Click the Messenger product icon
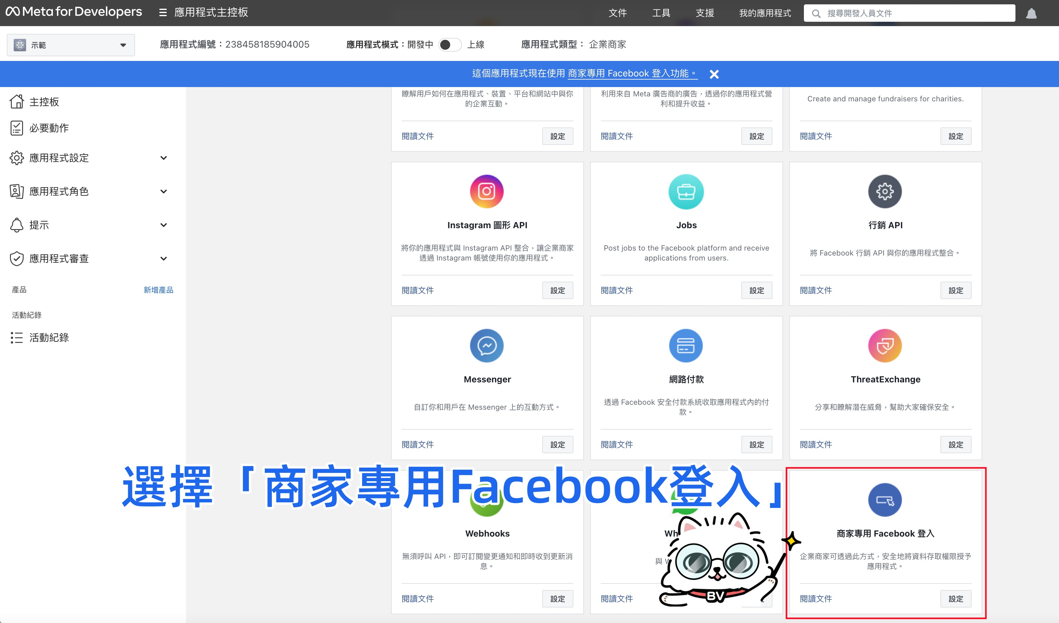Image resolution: width=1059 pixels, height=623 pixels. pyautogui.click(x=487, y=345)
